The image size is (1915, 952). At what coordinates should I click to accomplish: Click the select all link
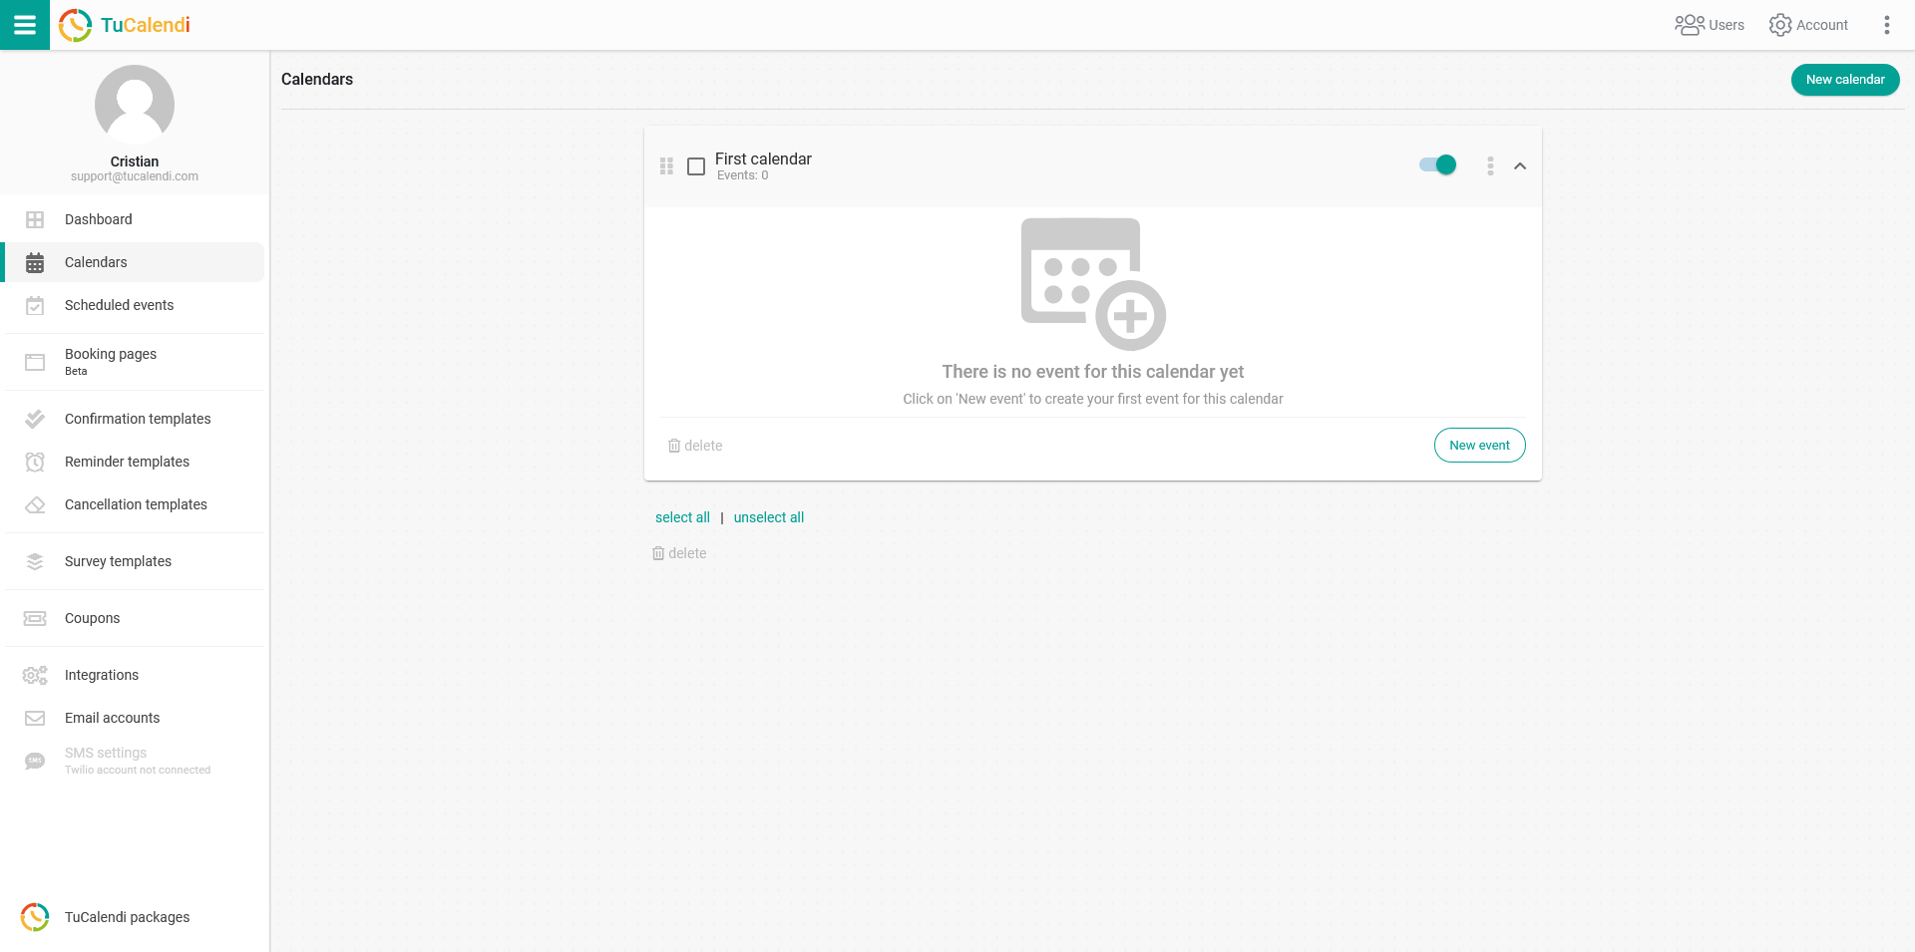click(x=682, y=517)
